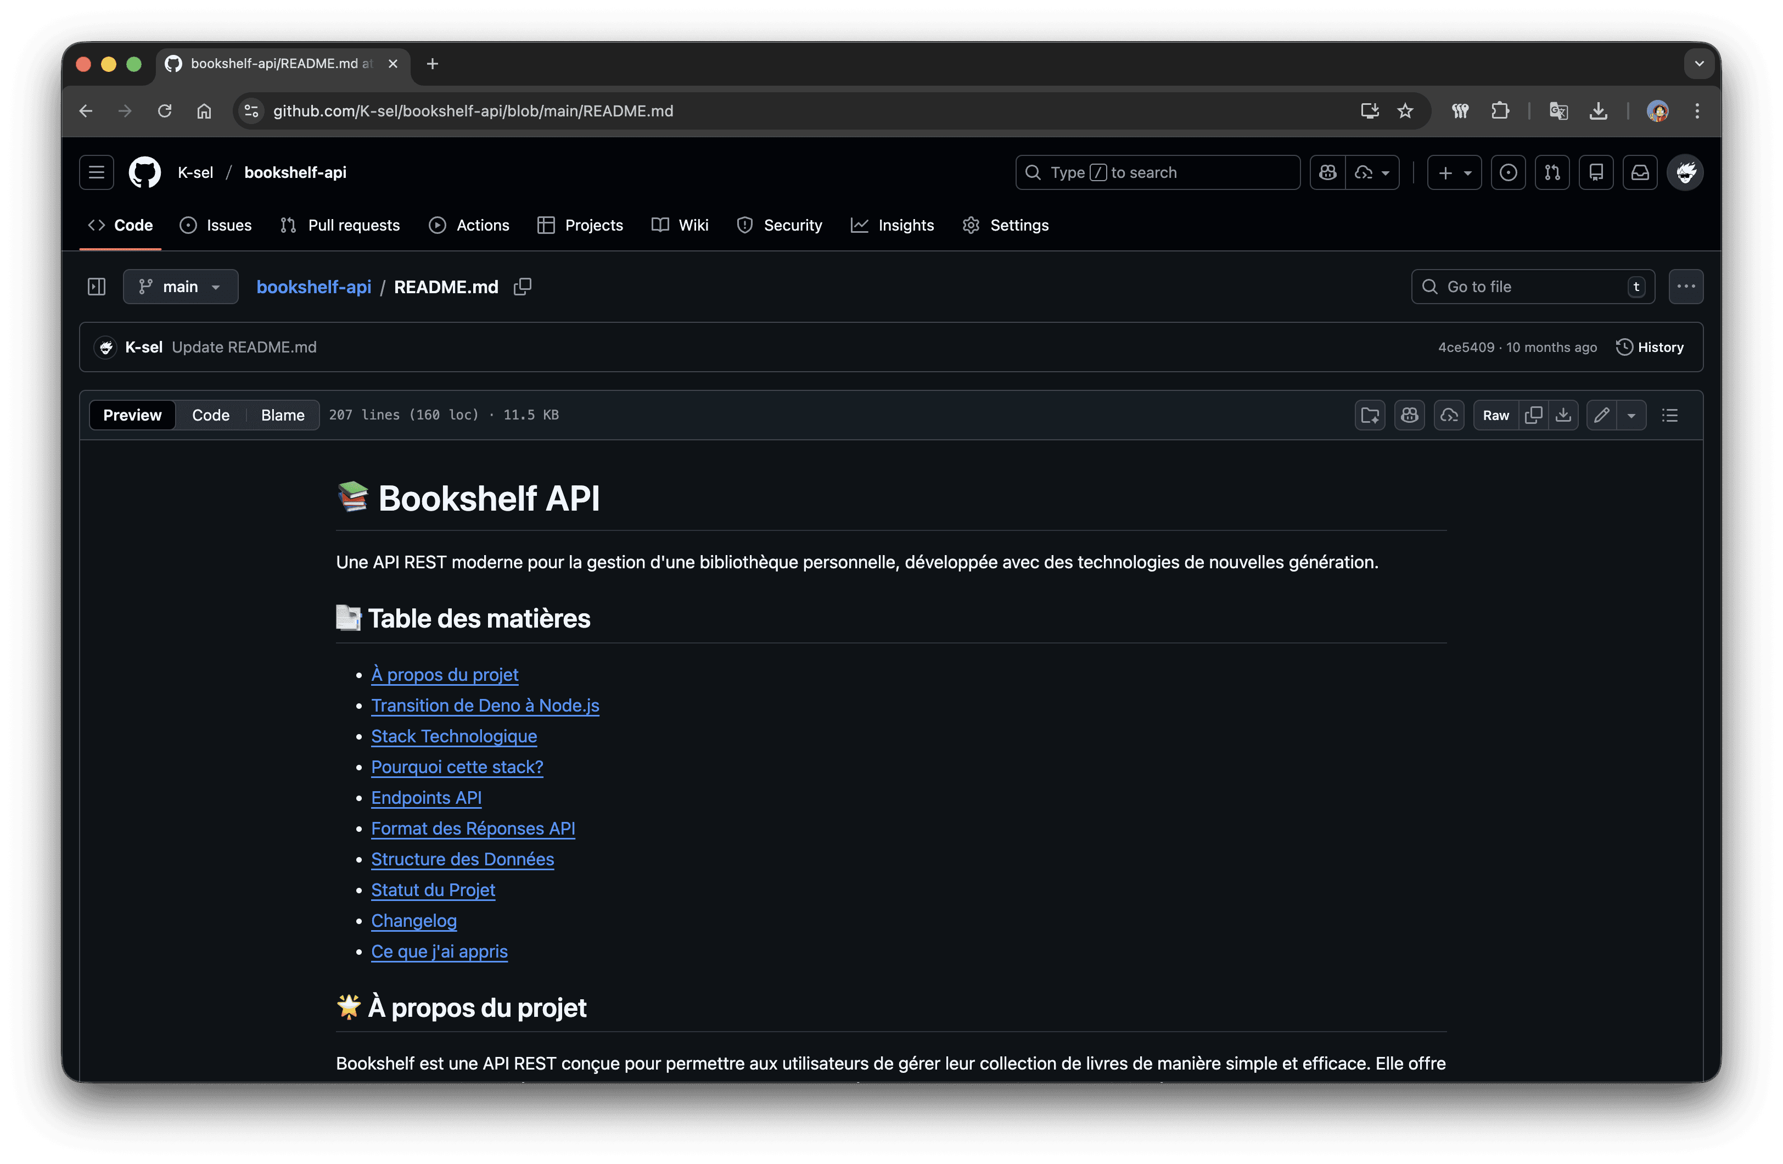This screenshot has height=1164, width=1783.
Task: Open the hamburger navigation menu
Action: [97, 173]
